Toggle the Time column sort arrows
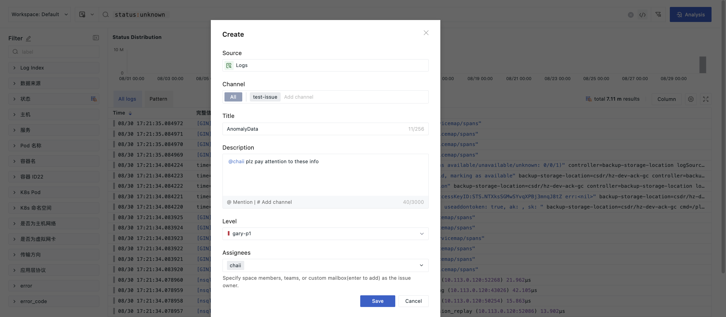 [130, 113]
